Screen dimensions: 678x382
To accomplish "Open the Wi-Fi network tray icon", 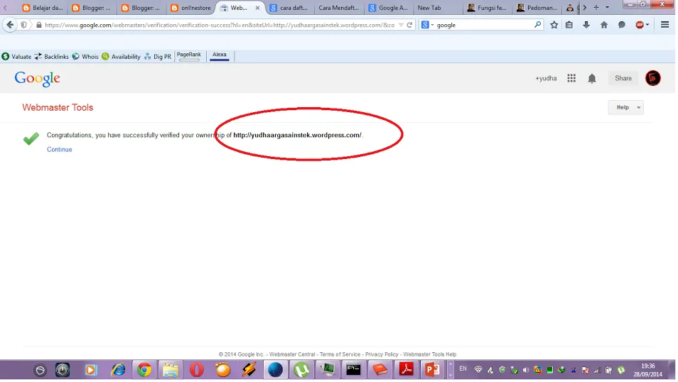I will [x=478, y=370].
